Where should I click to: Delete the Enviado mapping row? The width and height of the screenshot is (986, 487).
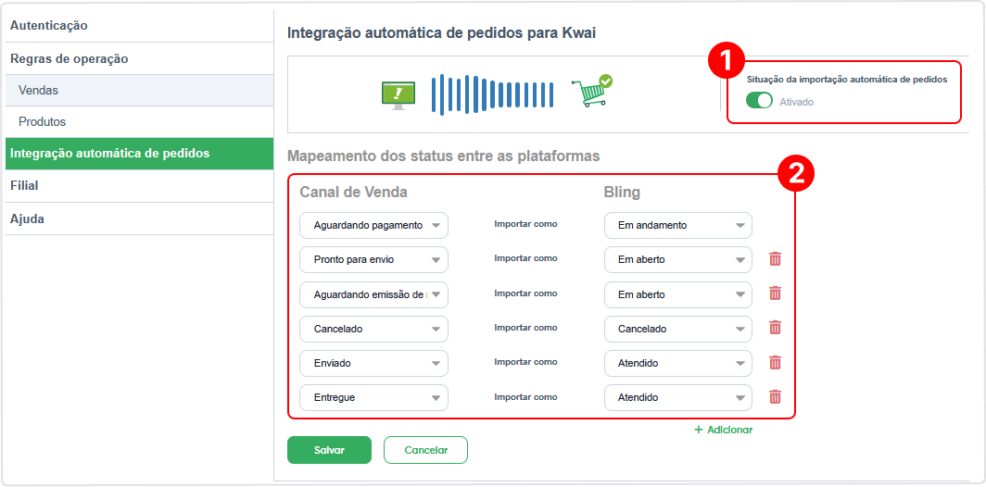point(776,363)
